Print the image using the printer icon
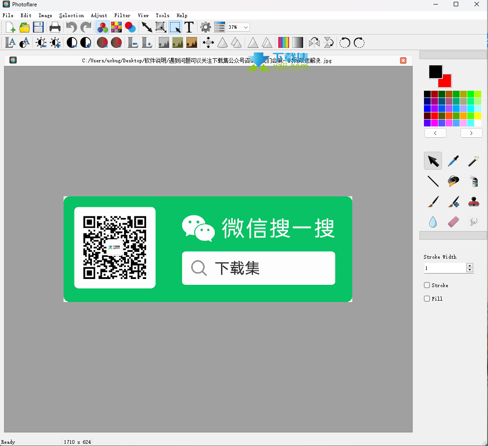The width and height of the screenshot is (488, 446). click(x=55, y=27)
